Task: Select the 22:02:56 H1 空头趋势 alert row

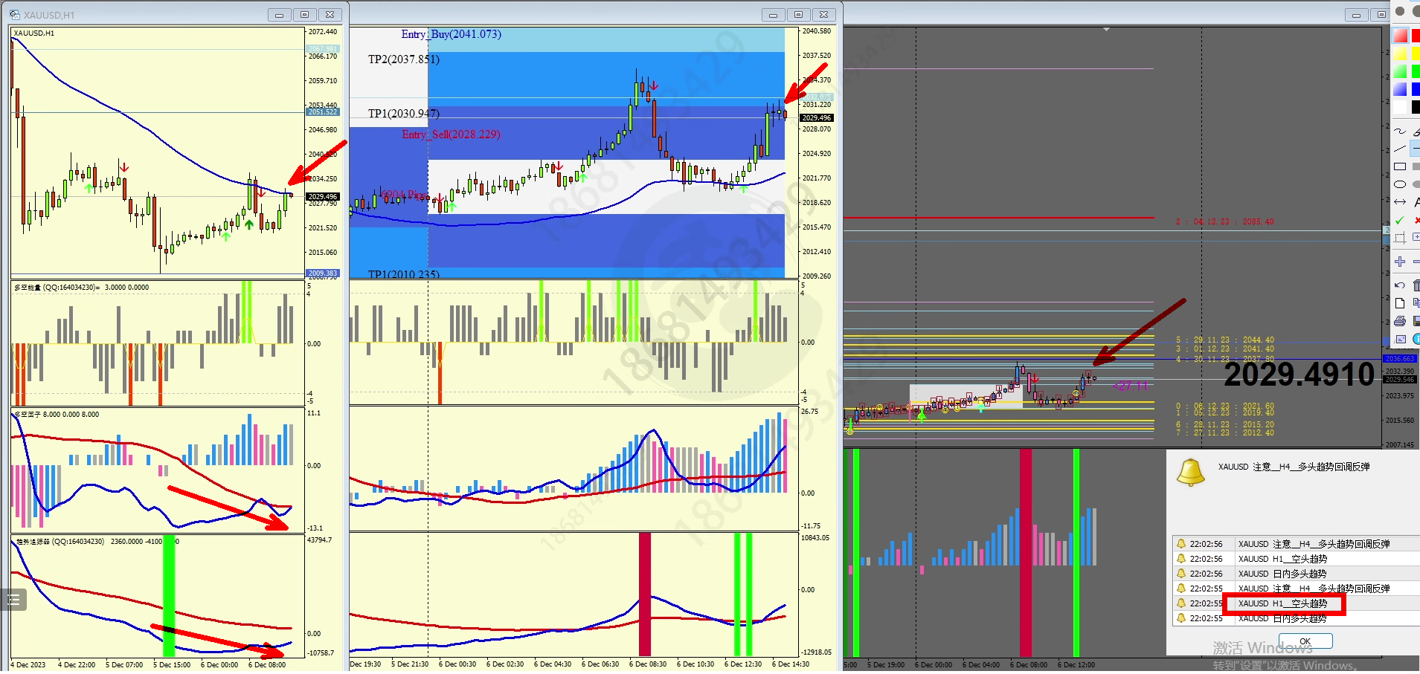Action: (x=1297, y=559)
